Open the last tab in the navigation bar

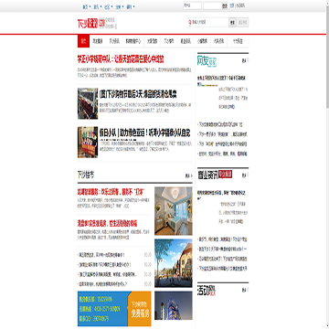click(x=238, y=41)
